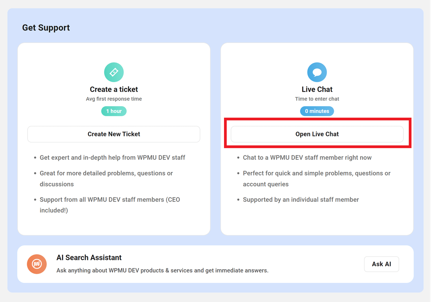Screen dimensions: 431x302
Task: Click the "0 minutes" chat time badge
Action: coord(317,111)
